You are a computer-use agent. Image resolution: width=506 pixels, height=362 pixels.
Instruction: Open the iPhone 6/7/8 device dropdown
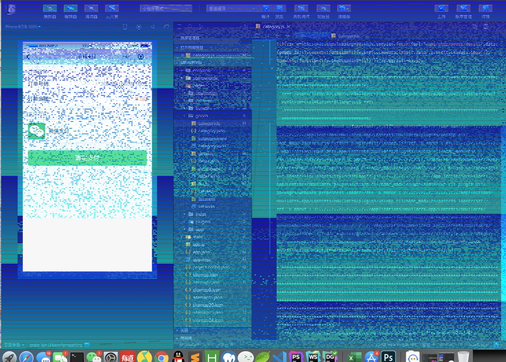[x=21, y=26]
